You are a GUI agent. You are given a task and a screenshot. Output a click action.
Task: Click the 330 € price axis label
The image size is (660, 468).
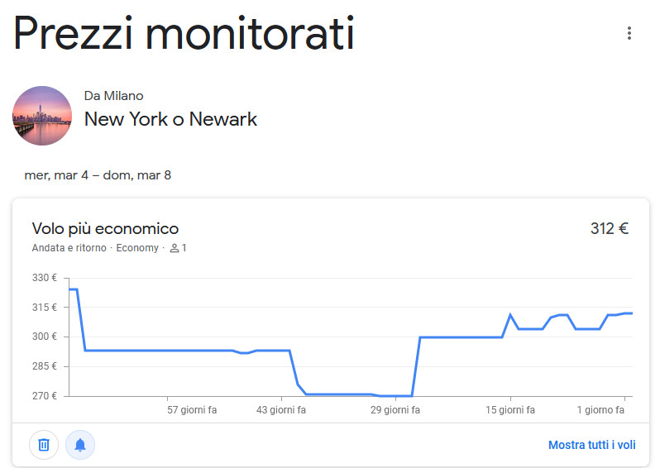pos(44,278)
